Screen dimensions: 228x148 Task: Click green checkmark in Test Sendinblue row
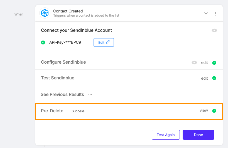coord(214,78)
